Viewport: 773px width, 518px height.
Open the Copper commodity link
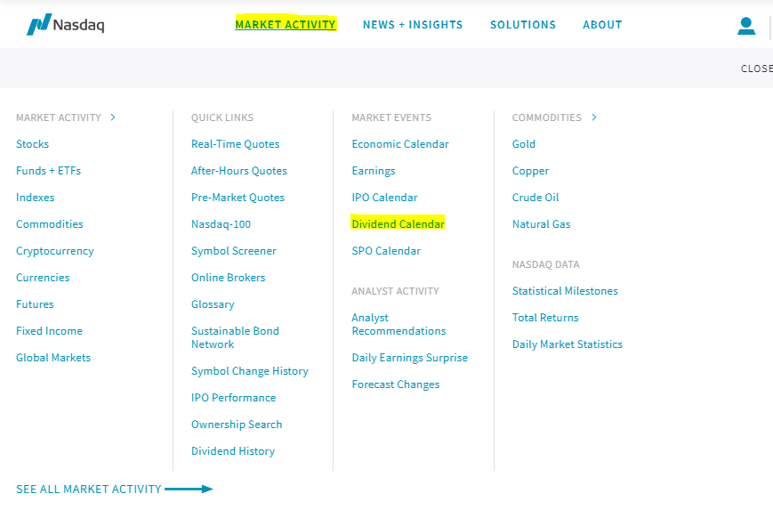click(530, 171)
